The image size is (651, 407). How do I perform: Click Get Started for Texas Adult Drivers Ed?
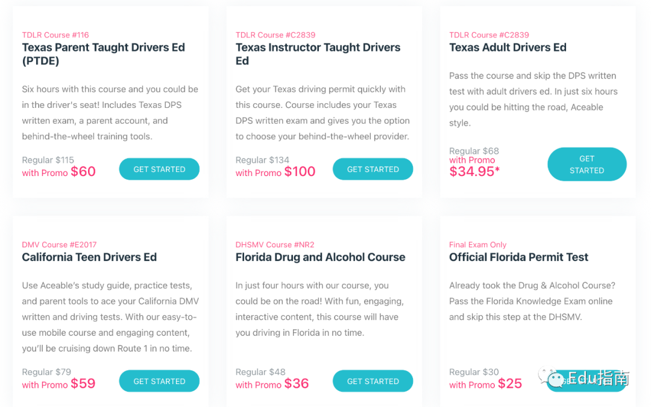point(587,165)
